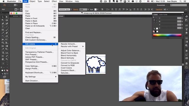Select the Type tool
The image size is (189, 106).
click(3, 27)
